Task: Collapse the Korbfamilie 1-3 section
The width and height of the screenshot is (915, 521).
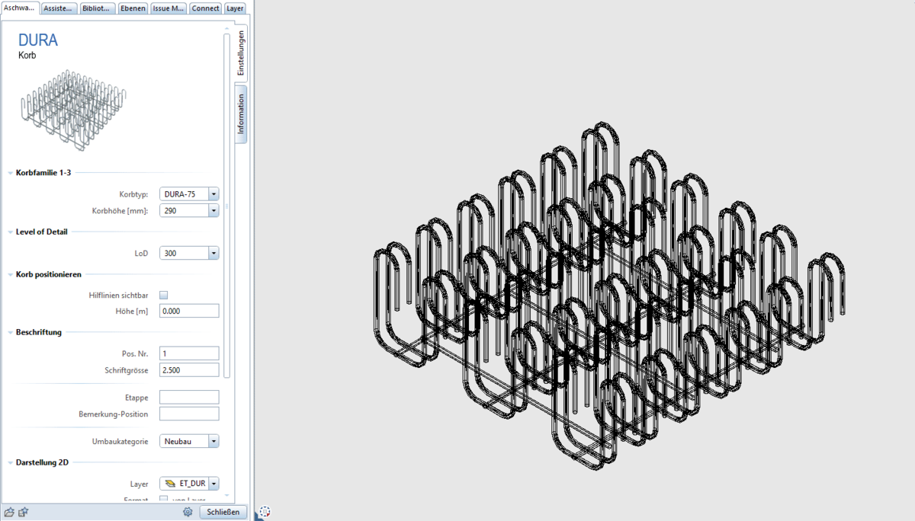Action: (9, 173)
